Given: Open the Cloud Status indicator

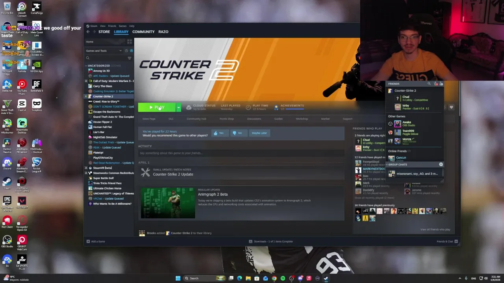Looking at the screenshot, I should click(201, 107).
